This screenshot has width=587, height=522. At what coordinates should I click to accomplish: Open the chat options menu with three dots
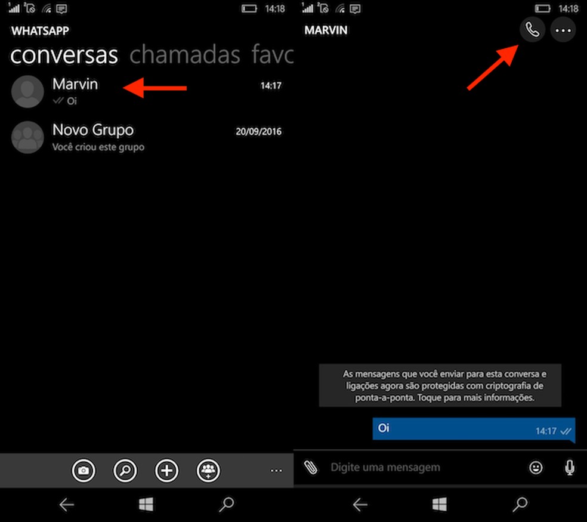click(563, 29)
